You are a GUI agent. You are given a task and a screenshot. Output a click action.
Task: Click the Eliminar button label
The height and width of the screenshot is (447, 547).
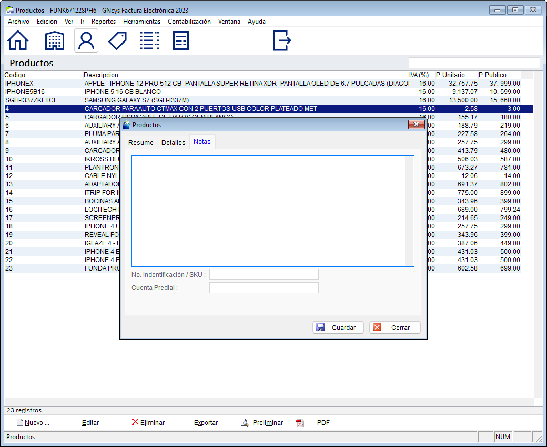point(153,423)
